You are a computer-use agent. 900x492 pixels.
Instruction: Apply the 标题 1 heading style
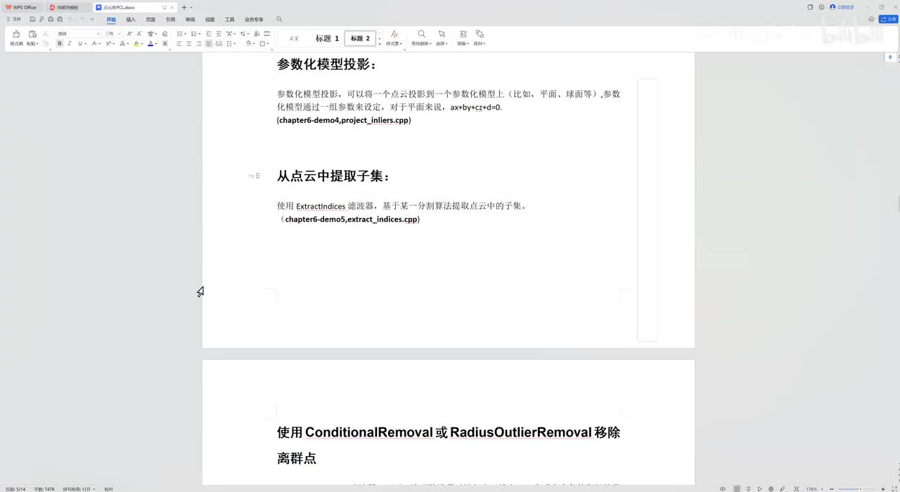pyautogui.click(x=327, y=39)
